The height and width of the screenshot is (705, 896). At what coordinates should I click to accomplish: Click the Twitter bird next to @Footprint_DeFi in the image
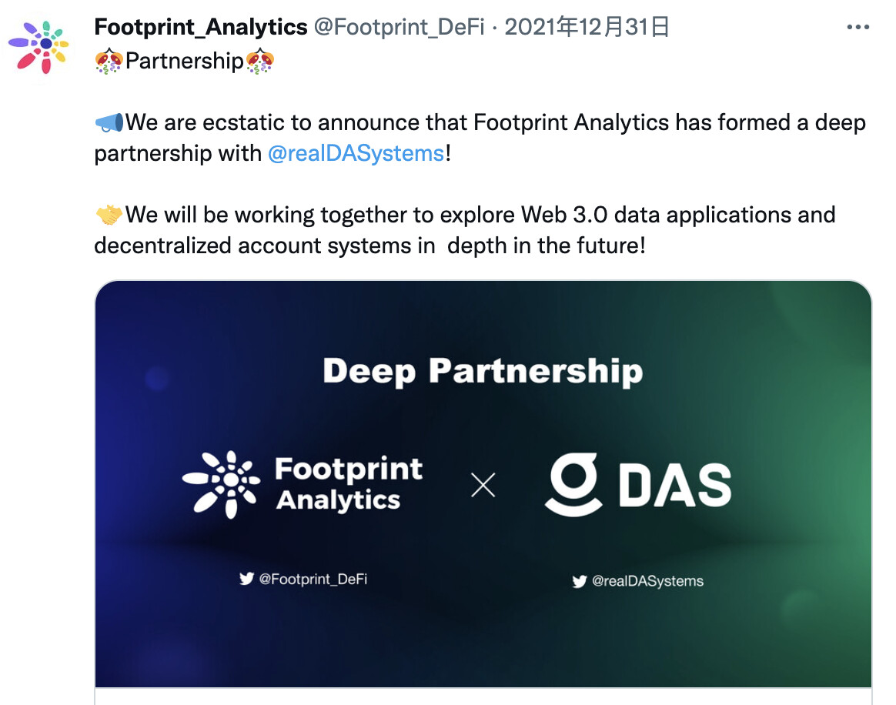point(246,579)
